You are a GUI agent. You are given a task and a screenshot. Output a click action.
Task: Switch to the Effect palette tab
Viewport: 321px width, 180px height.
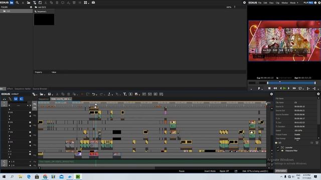[10, 89]
